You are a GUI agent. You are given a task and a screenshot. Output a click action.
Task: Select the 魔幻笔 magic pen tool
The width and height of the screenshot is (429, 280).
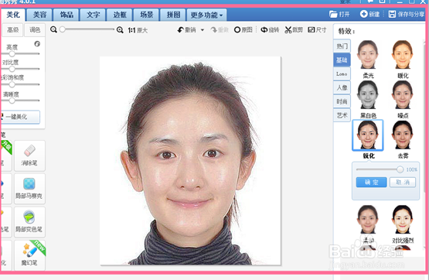pos(29,255)
